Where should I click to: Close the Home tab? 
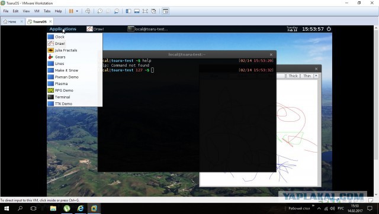(x=21, y=21)
